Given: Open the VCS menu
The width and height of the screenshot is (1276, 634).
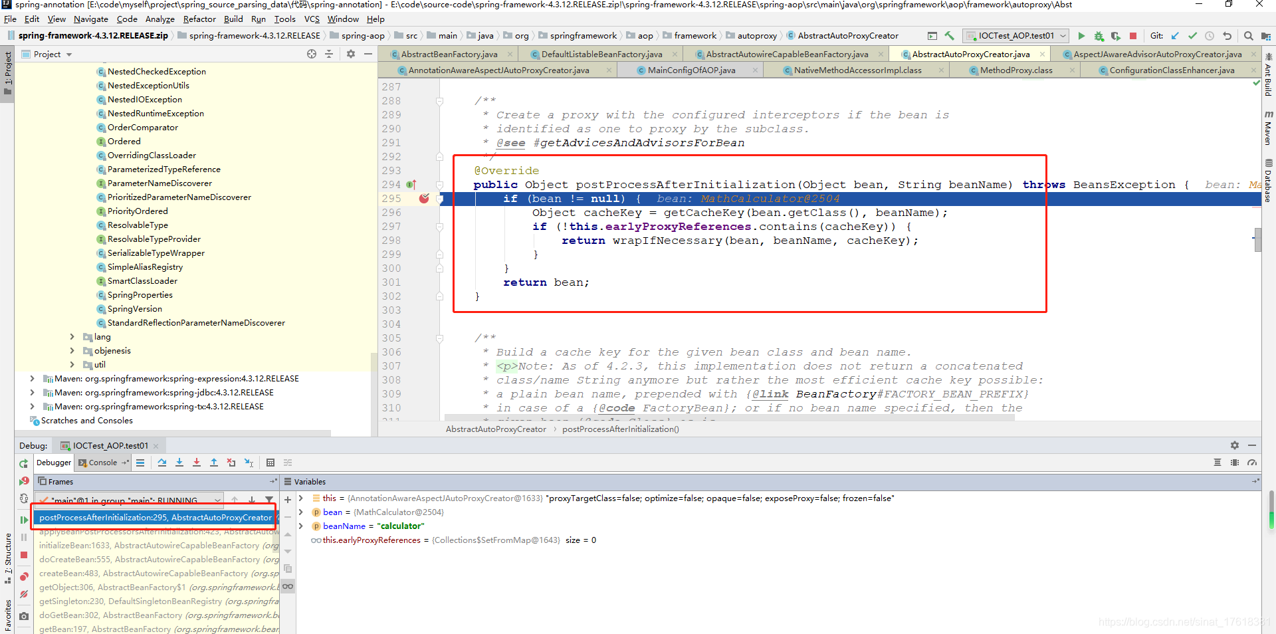Looking at the screenshot, I should coord(312,19).
